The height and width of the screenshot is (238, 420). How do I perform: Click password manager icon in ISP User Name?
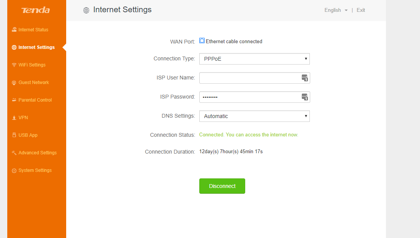point(304,78)
